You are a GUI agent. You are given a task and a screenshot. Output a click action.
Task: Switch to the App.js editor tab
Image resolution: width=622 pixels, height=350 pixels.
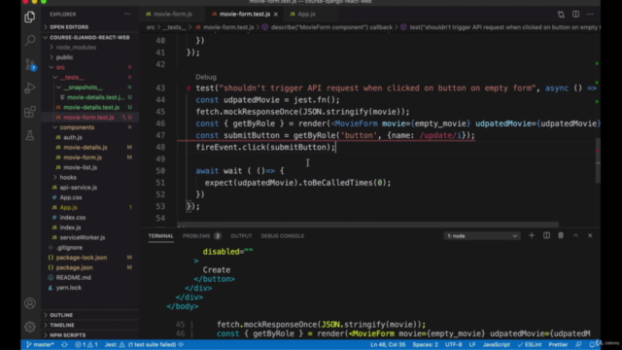tap(306, 15)
